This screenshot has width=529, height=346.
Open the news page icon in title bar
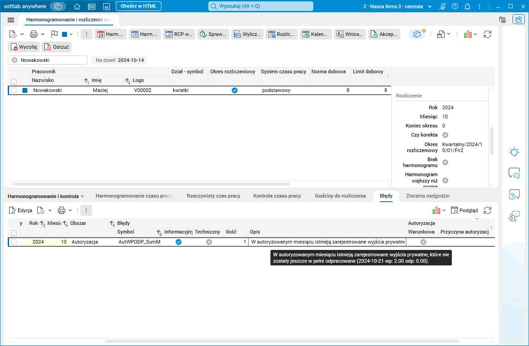point(91,6)
